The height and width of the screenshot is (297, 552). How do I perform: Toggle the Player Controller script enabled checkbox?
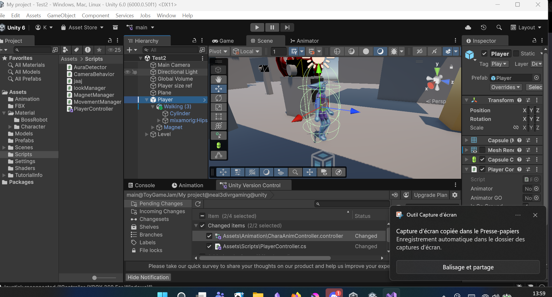[x=482, y=169]
